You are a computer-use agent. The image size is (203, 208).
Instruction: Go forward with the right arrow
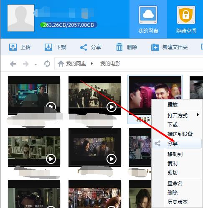26,64
